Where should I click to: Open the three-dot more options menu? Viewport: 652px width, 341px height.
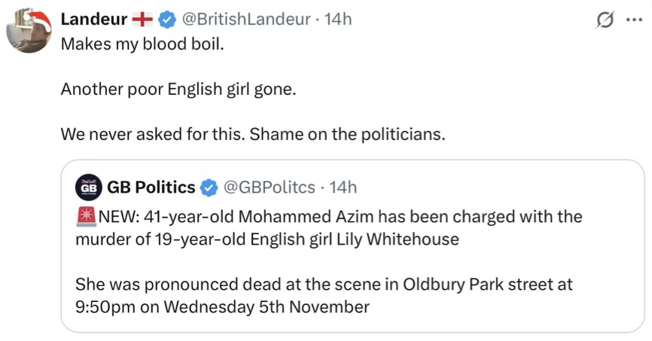[x=632, y=20]
